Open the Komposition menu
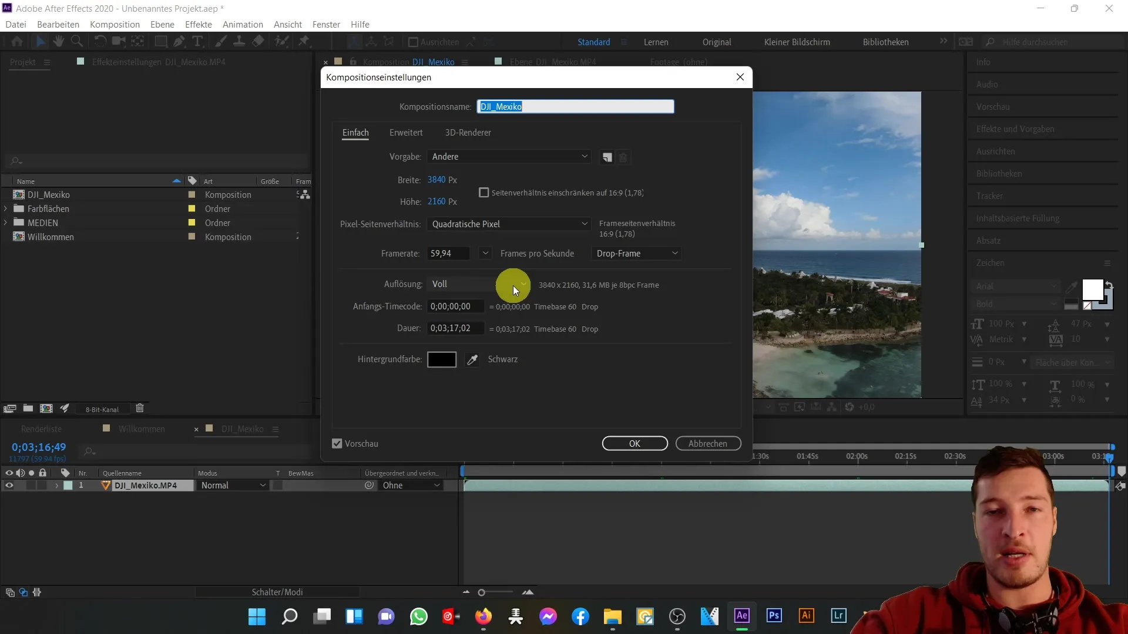The image size is (1128, 634). click(115, 24)
